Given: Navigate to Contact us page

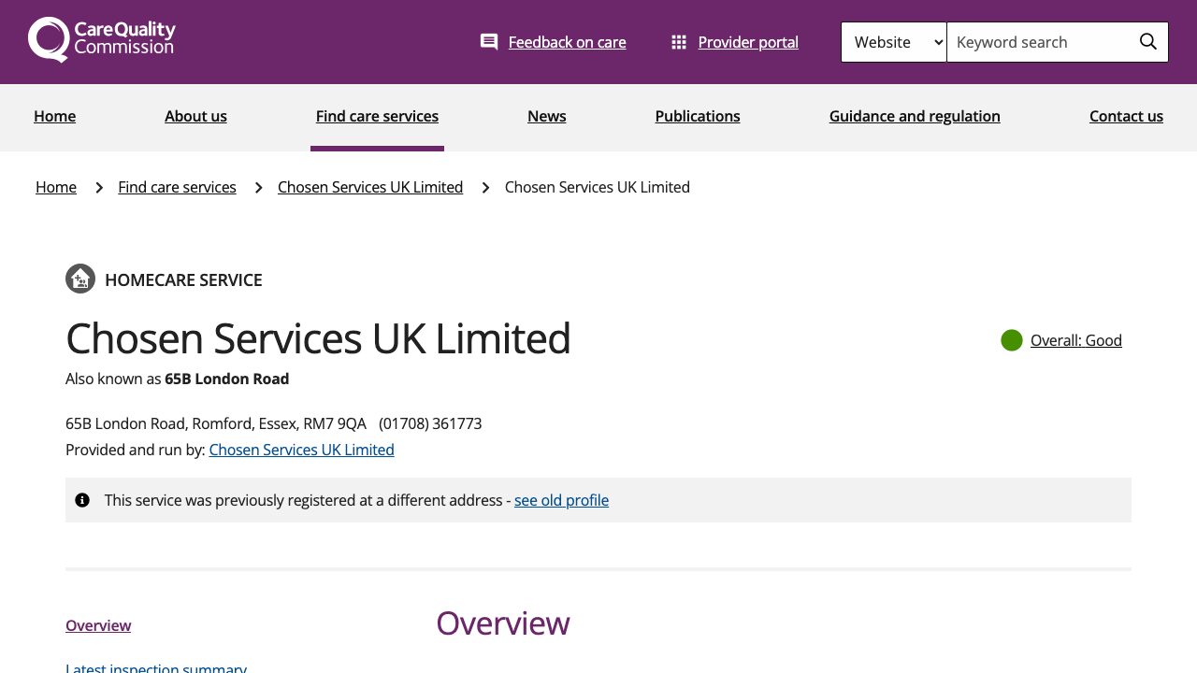Looking at the screenshot, I should point(1126,116).
